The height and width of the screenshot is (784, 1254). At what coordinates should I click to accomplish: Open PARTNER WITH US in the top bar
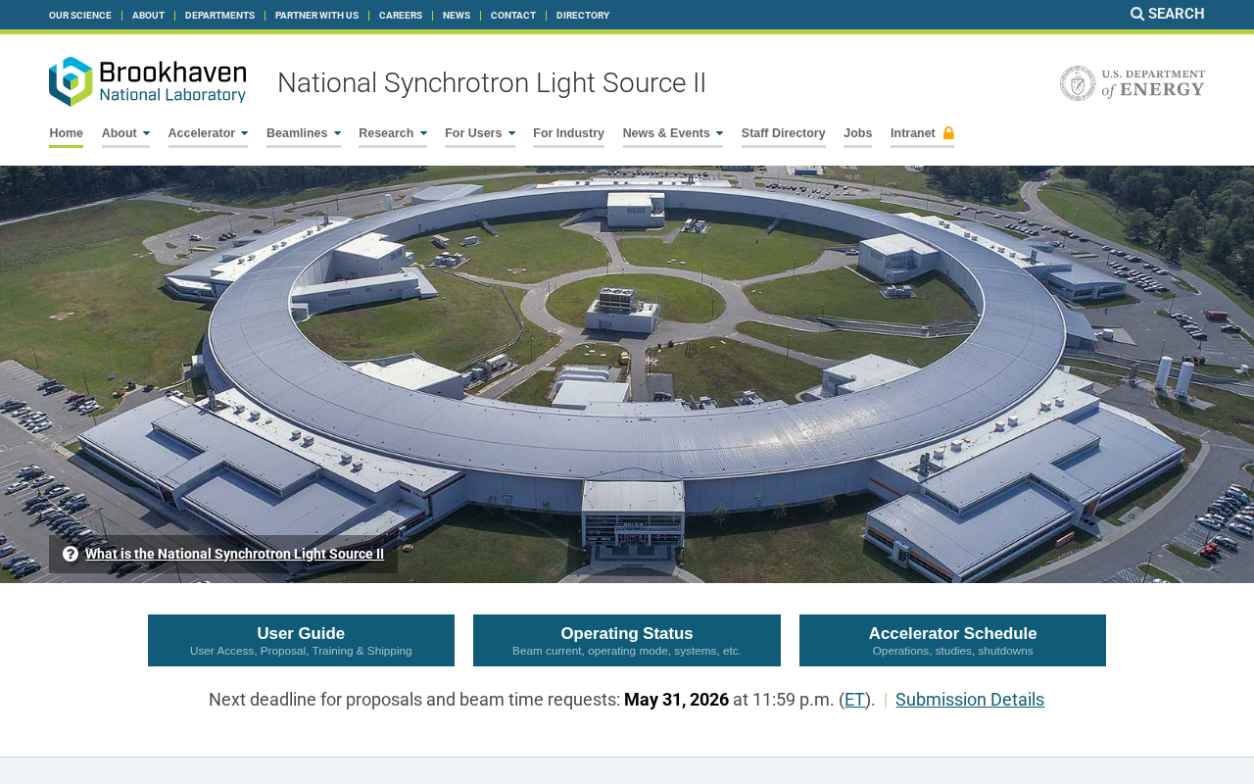316,16
